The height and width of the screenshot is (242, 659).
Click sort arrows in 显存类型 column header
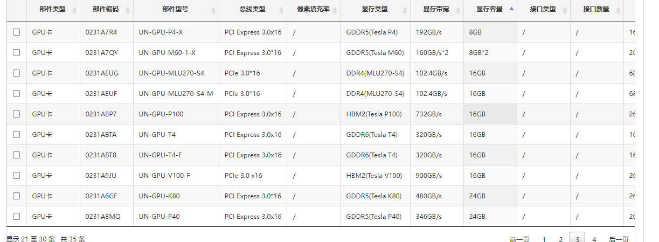coord(405,10)
